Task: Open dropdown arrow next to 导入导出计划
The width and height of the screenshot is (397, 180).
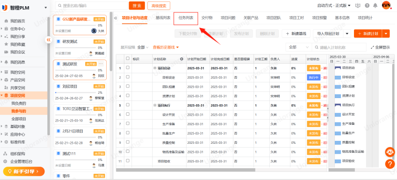Action: (347, 33)
